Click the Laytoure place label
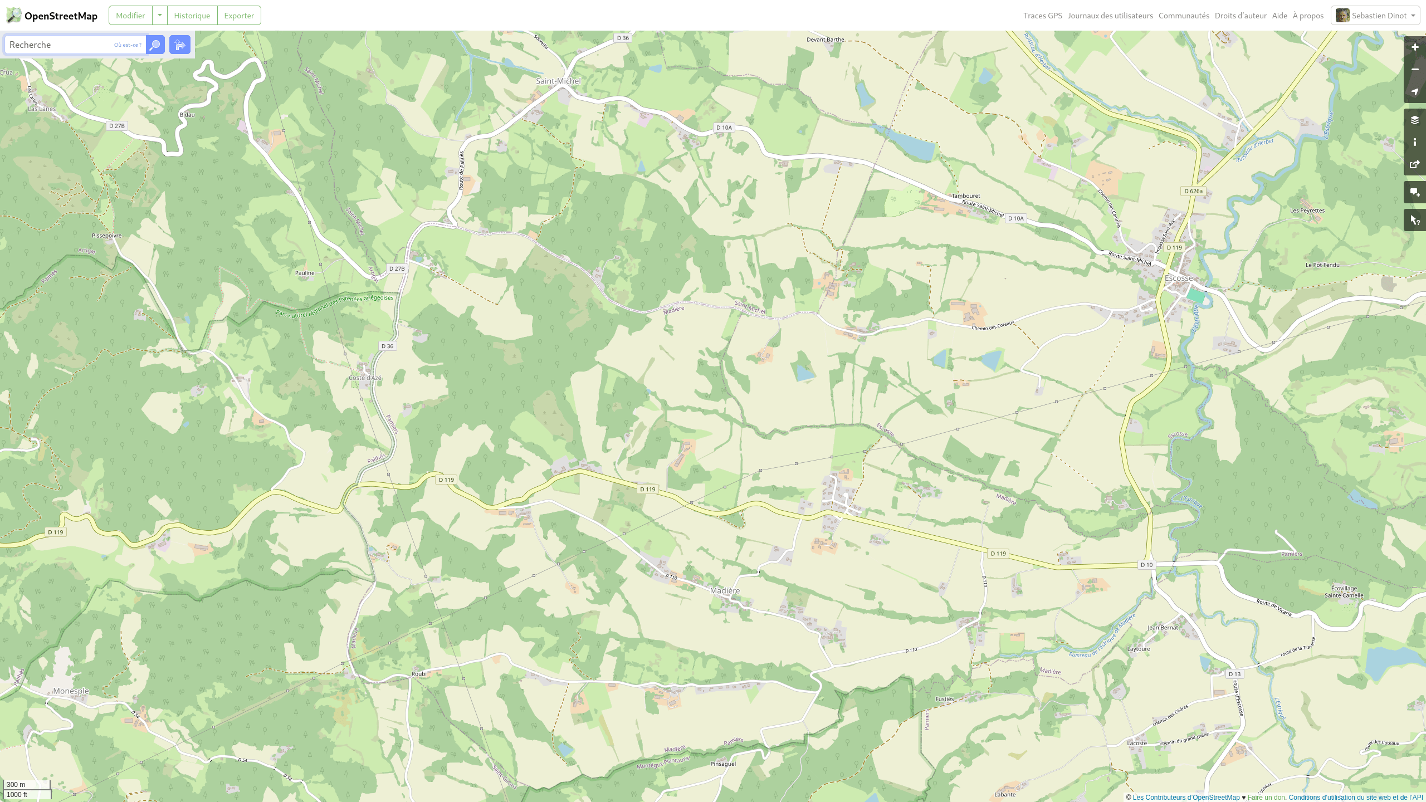 1139,649
